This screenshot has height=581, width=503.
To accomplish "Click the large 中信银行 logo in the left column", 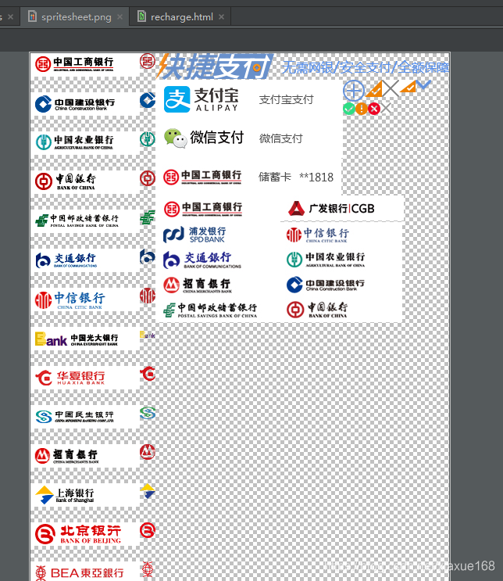I will click(x=70, y=299).
